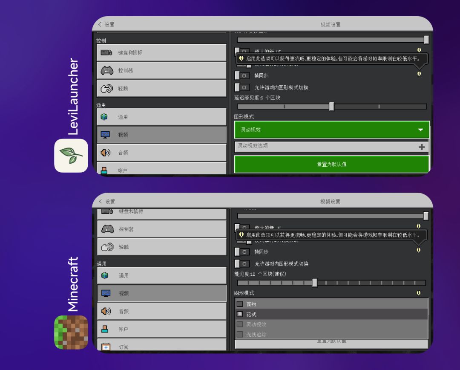460x370 pixels.
Task: Click the green 重置为默认值 button
Action: tap(332, 164)
